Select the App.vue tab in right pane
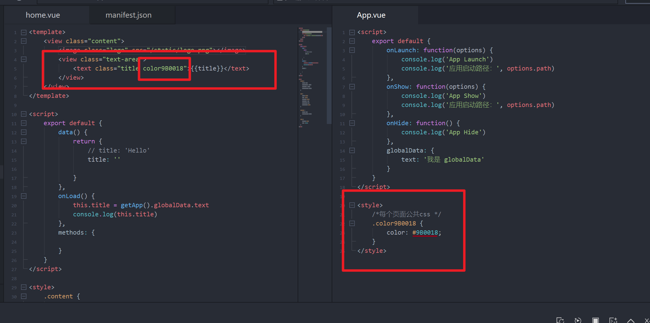This screenshot has height=323, width=650. (371, 15)
